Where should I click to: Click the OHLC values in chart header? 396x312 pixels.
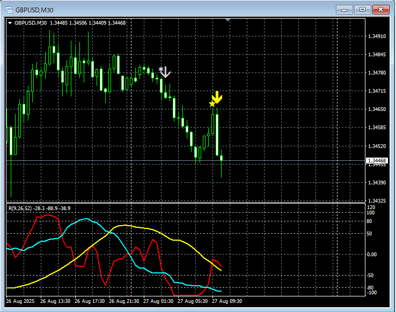pyautogui.click(x=87, y=23)
